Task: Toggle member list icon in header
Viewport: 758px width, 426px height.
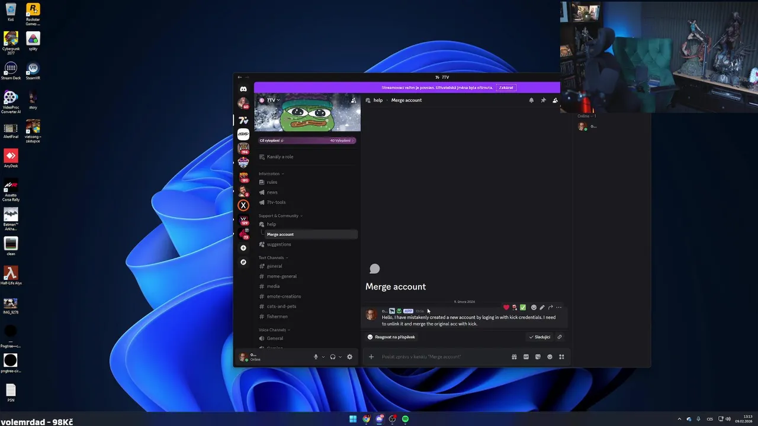Action: pyautogui.click(x=555, y=100)
